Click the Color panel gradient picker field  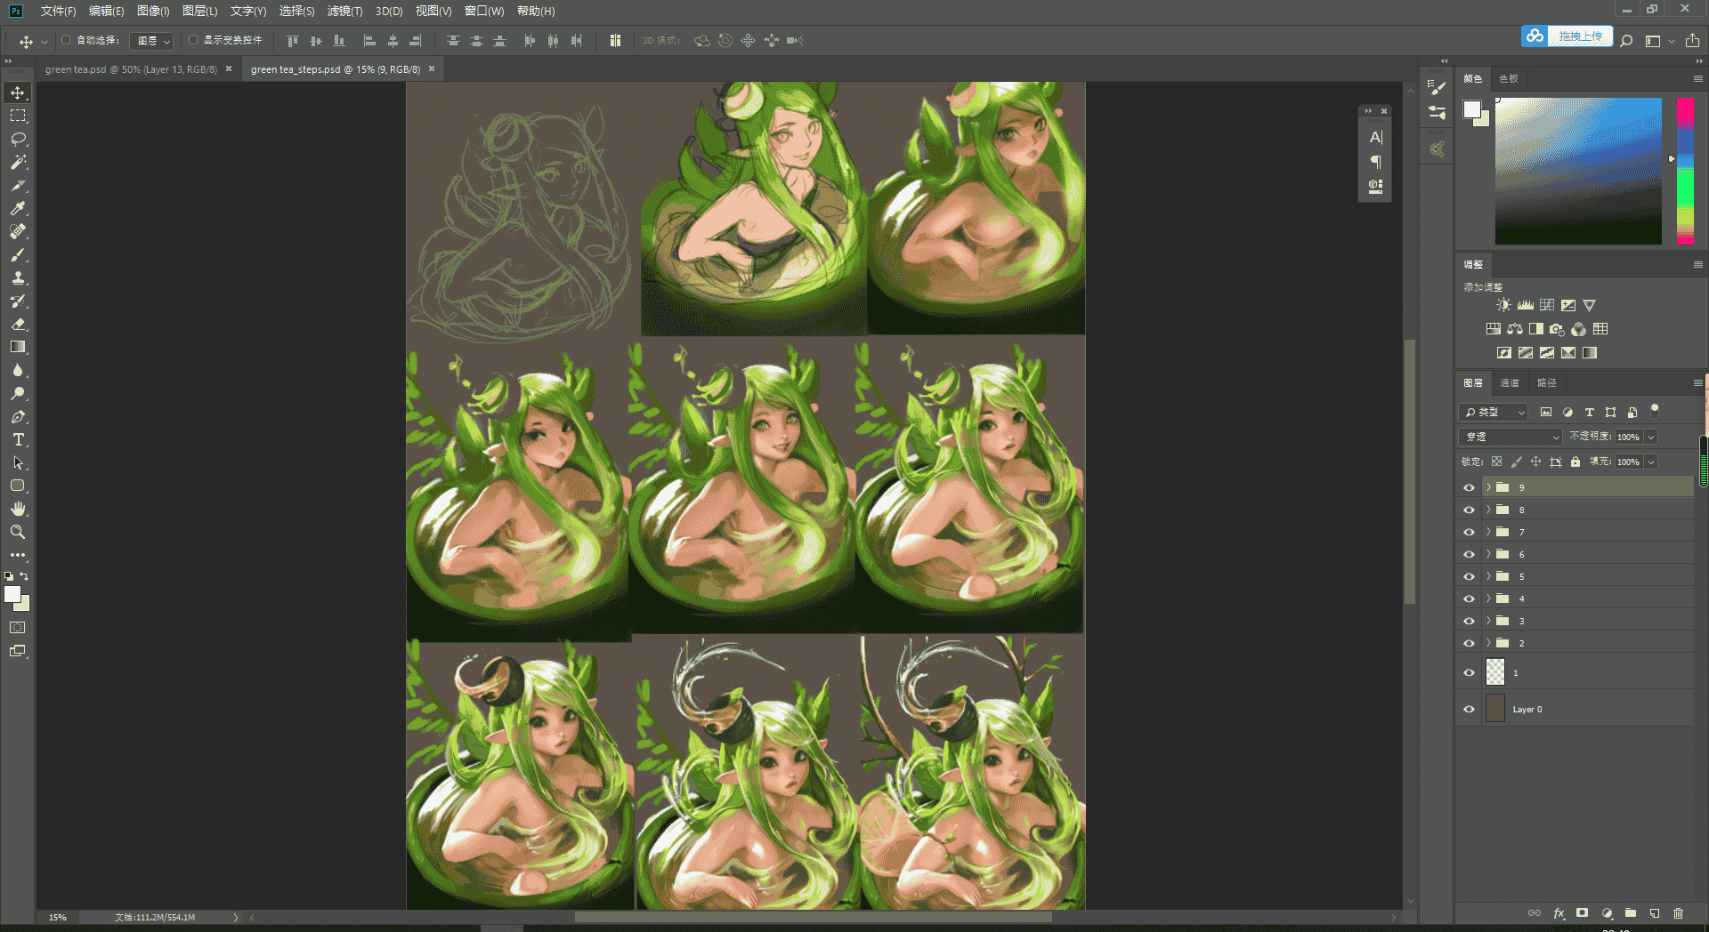coord(1578,171)
